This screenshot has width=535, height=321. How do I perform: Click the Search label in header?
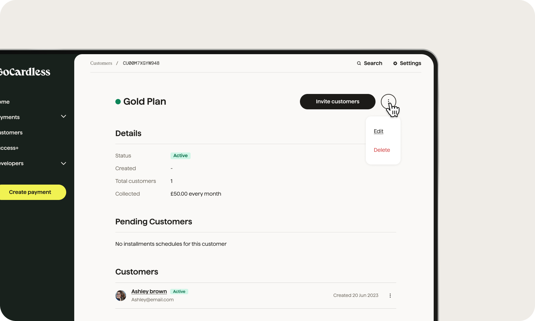pyautogui.click(x=373, y=63)
